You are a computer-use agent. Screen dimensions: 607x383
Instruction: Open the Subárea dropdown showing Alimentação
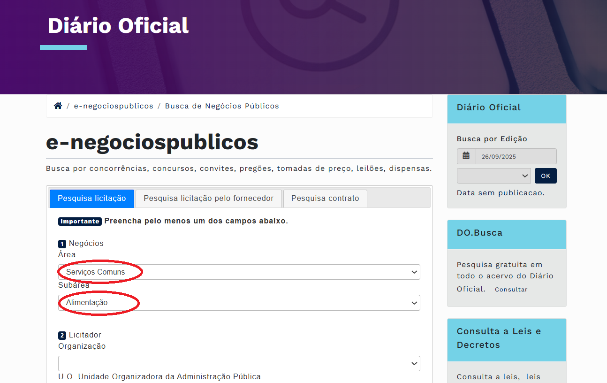pyautogui.click(x=239, y=303)
